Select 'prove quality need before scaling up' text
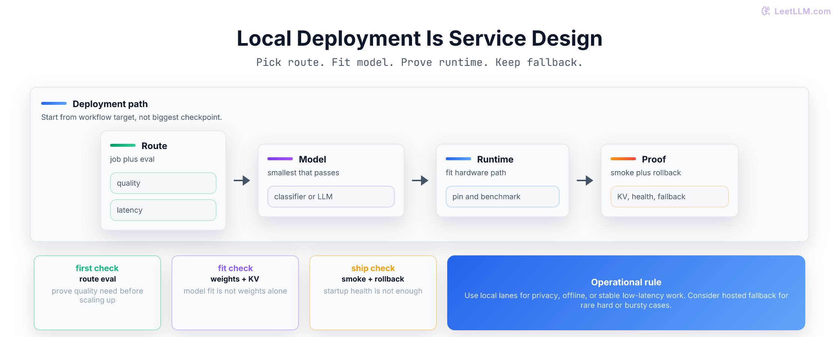The image size is (839, 337). pos(97,295)
